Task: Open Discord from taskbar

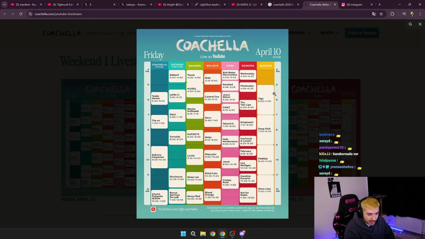Action: (242, 234)
